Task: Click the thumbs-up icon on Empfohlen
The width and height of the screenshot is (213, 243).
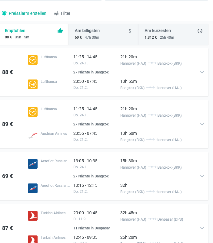Action: [x=60, y=31]
